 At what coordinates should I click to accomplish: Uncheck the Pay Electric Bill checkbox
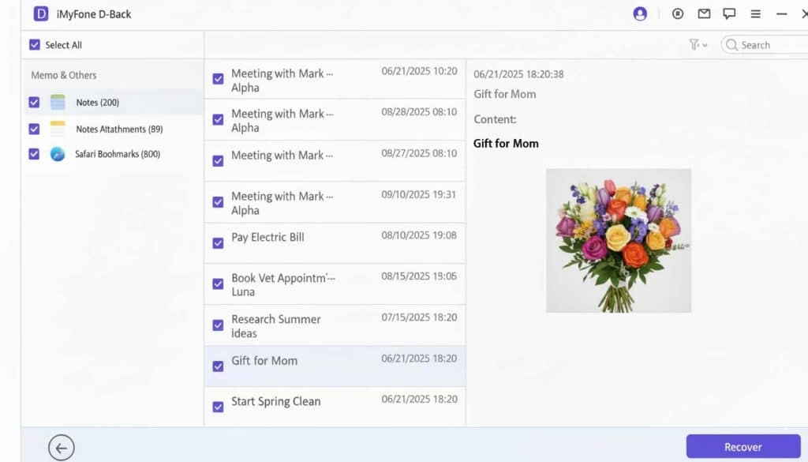point(218,243)
